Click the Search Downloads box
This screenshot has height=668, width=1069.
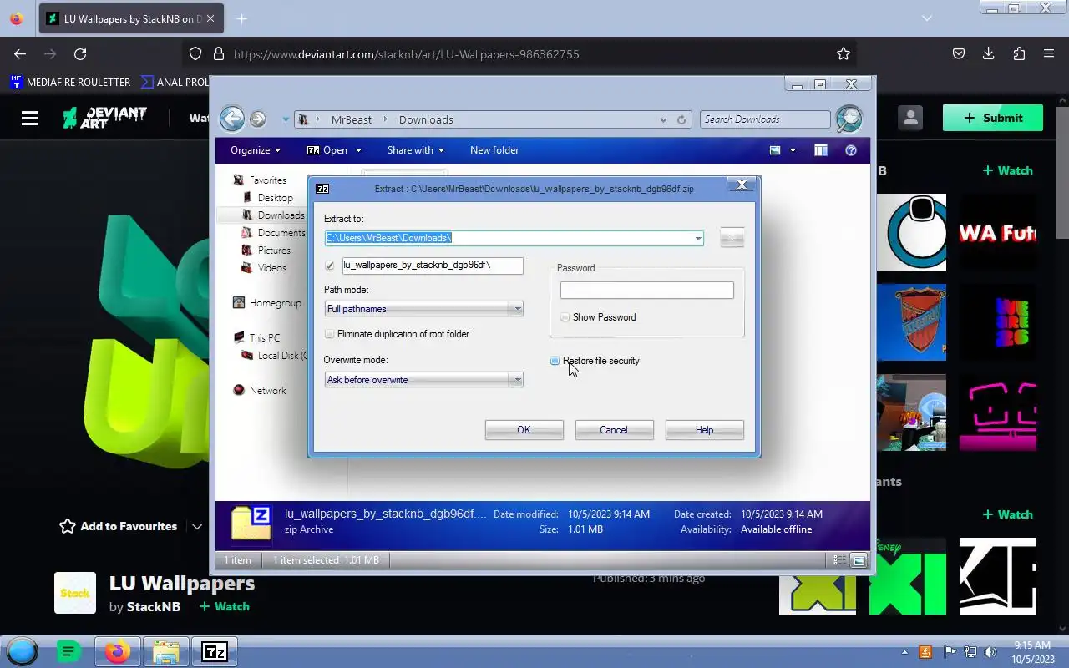point(765,119)
